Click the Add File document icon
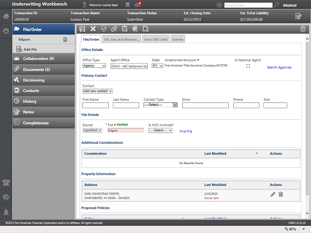 19,49
